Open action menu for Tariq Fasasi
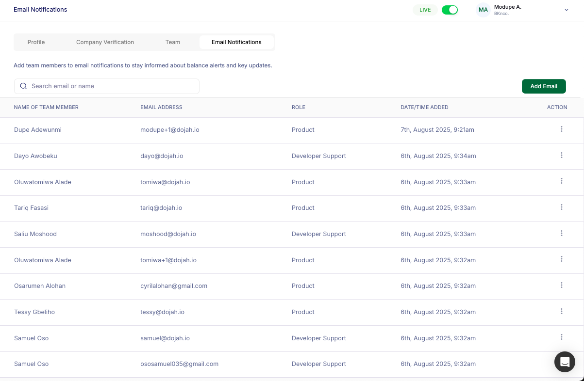The width and height of the screenshot is (584, 381). point(561,207)
